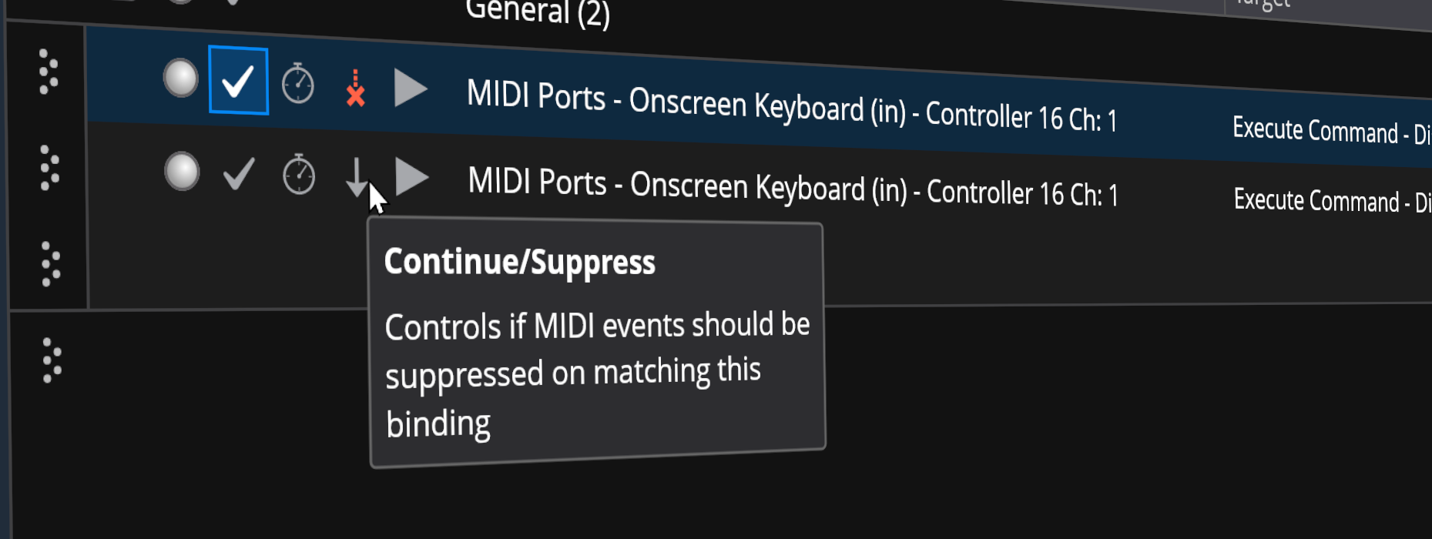Click the dotted drag handle beside the empty third row
The image size is (1432, 539).
(51, 264)
